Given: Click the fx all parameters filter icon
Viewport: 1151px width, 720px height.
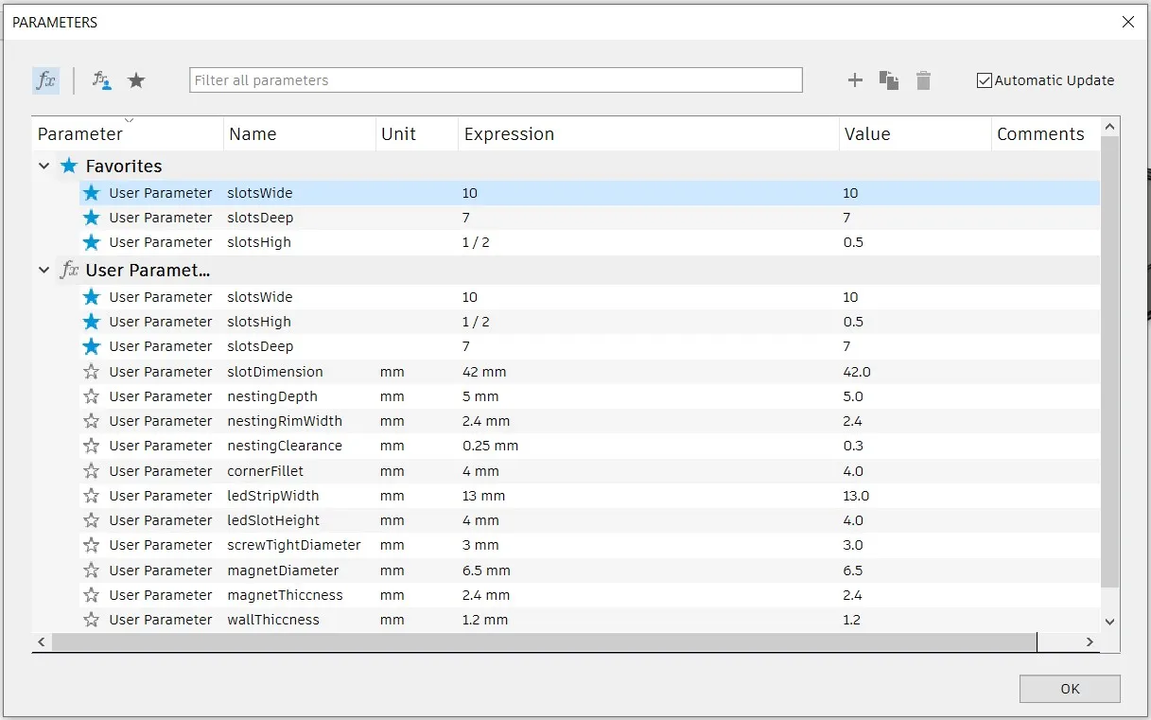Looking at the screenshot, I should pyautogui.click(x=45, y=80).
